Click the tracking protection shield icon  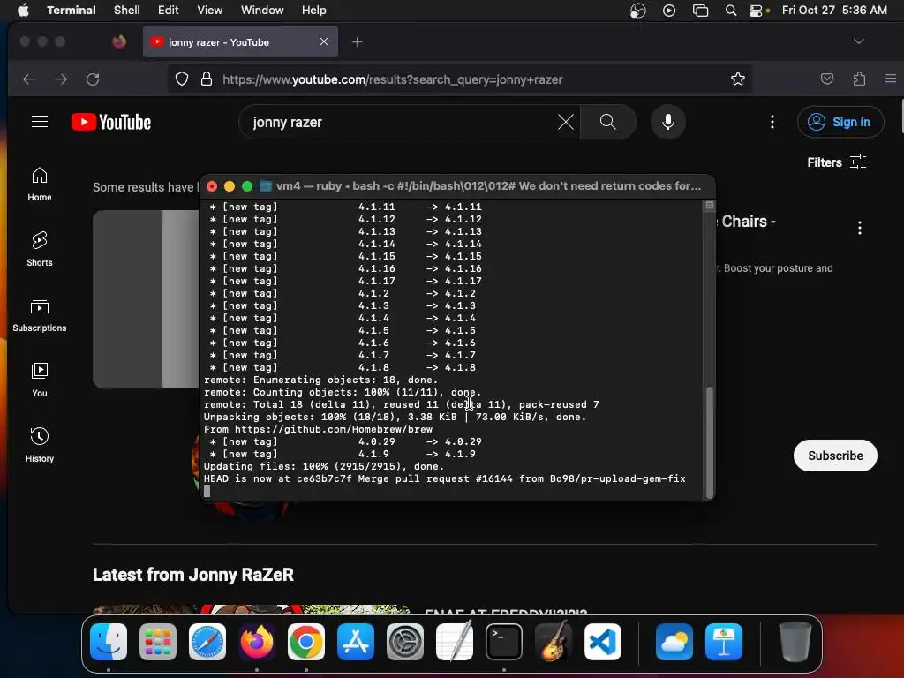tap(182, 79)
